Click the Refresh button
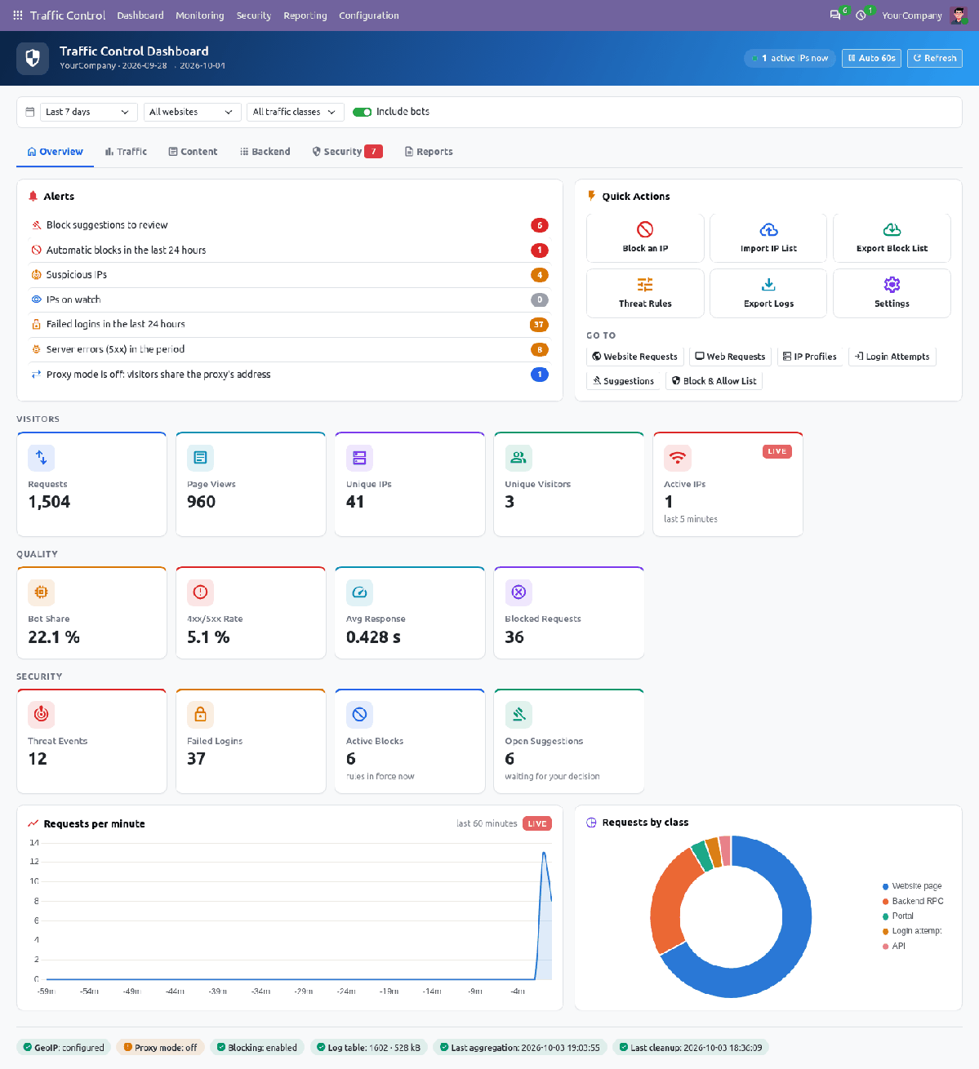The image size is (979, 1069). pyautogui.click(x=935, y=58)
